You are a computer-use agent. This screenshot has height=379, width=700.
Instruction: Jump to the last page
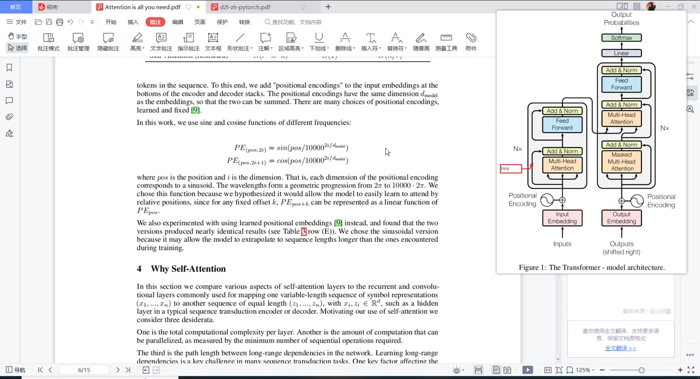(x=128, y=370)
